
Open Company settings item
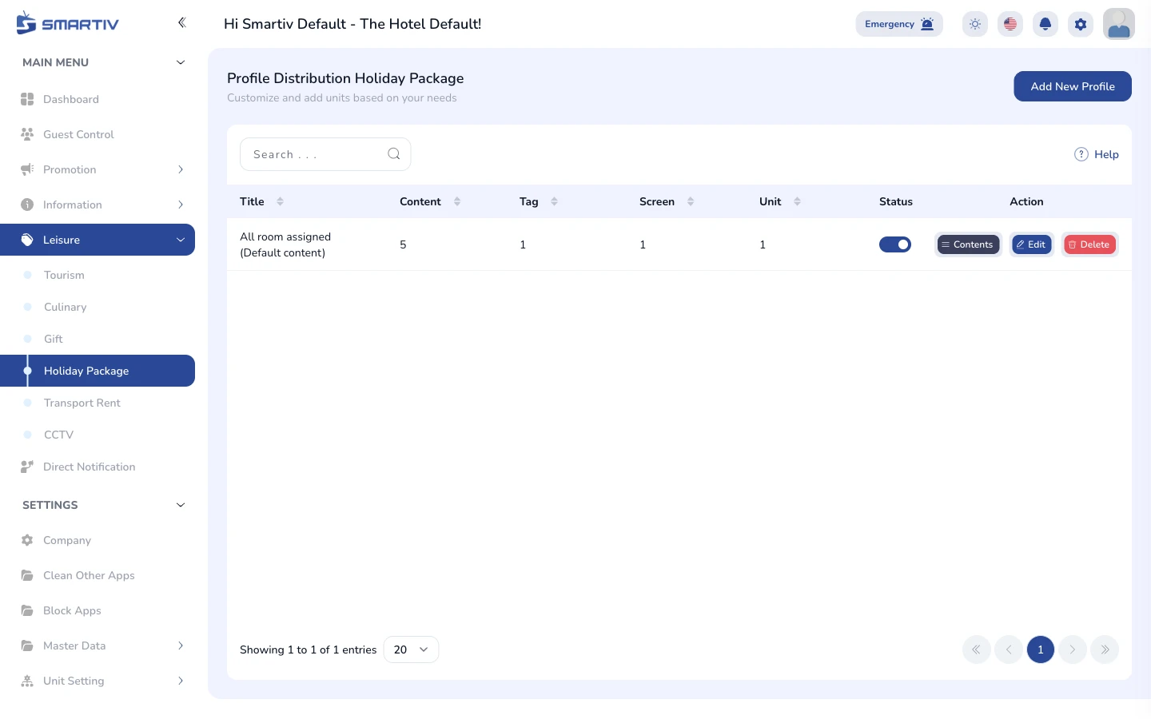[x=98, y=540]
